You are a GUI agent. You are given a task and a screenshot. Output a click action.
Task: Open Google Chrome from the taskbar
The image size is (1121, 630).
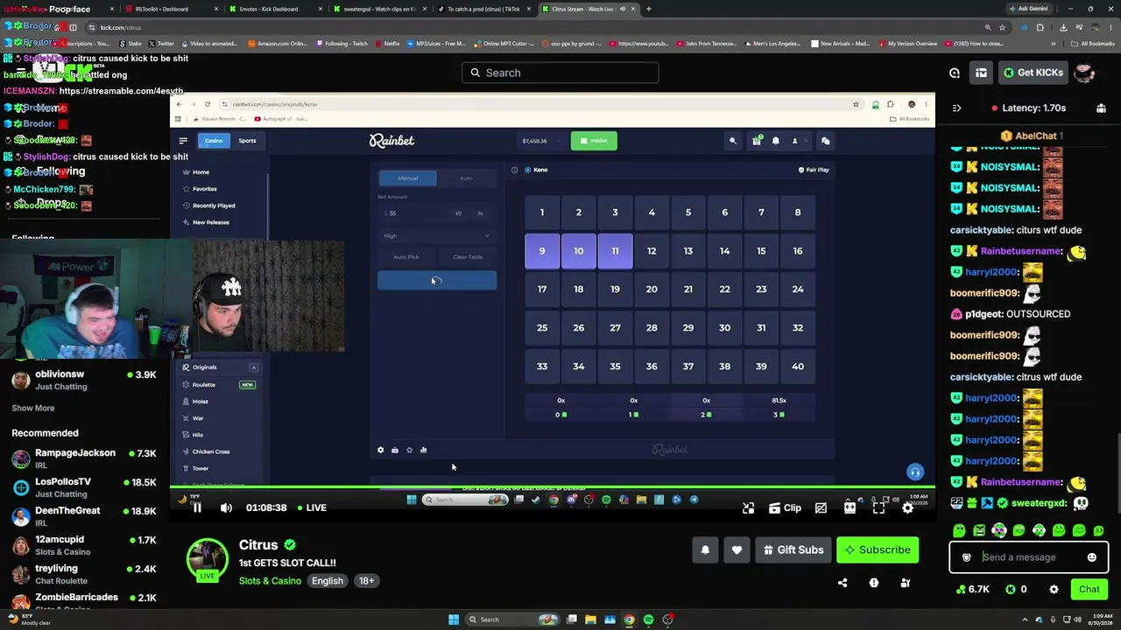click(x=629, y=619)
